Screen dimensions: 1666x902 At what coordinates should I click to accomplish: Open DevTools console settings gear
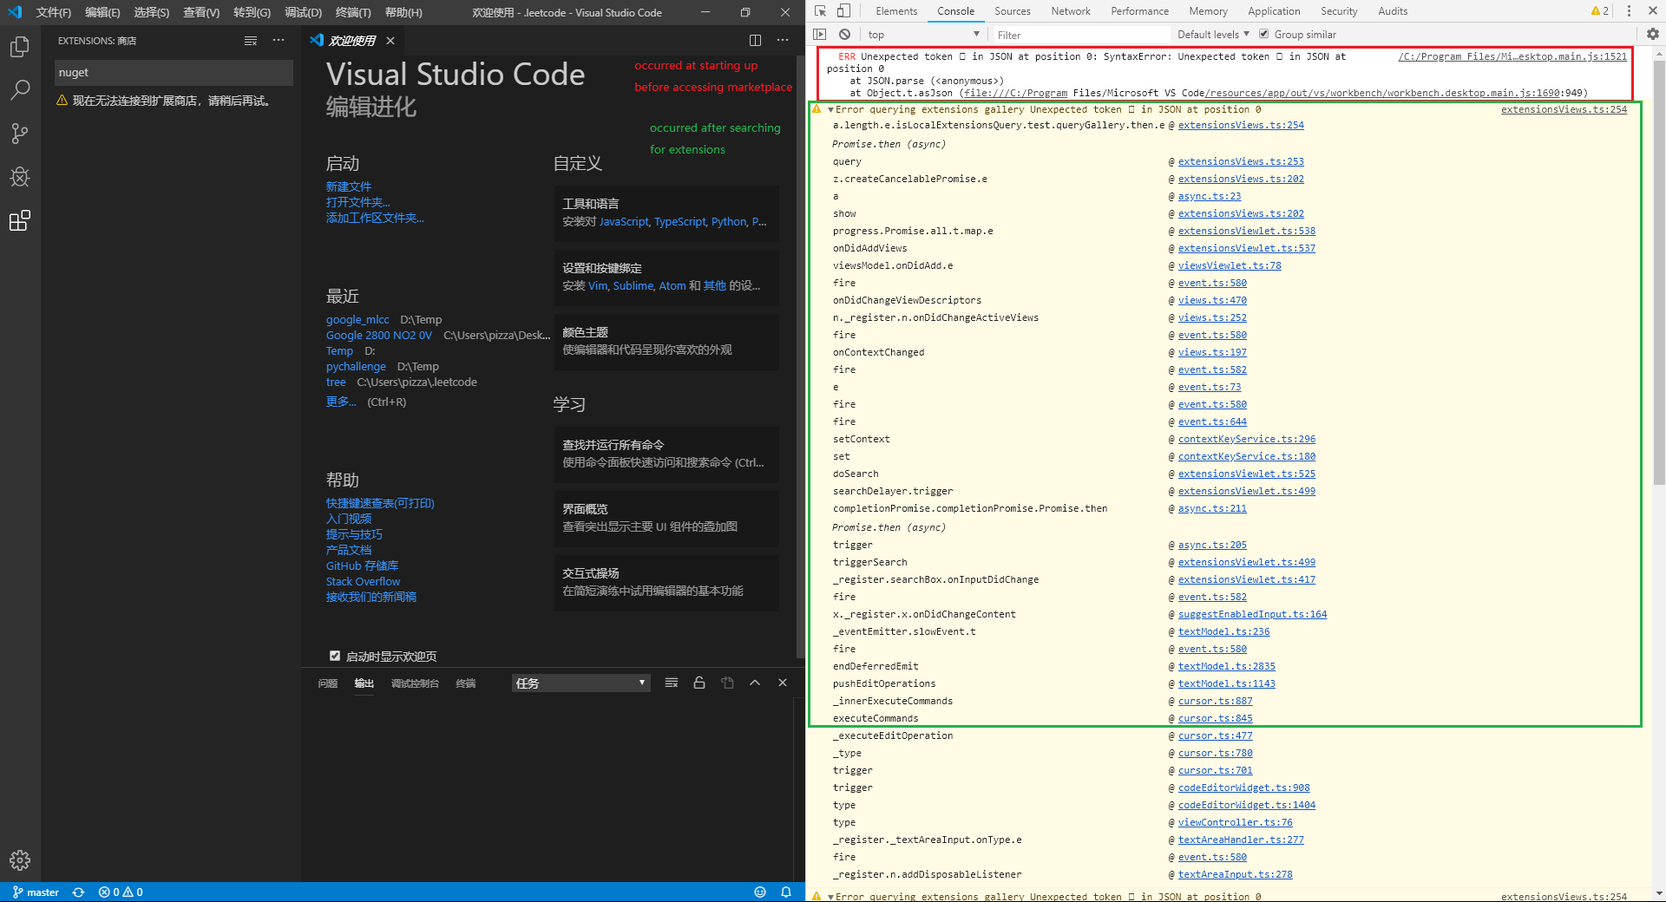tap(1653, 35)
